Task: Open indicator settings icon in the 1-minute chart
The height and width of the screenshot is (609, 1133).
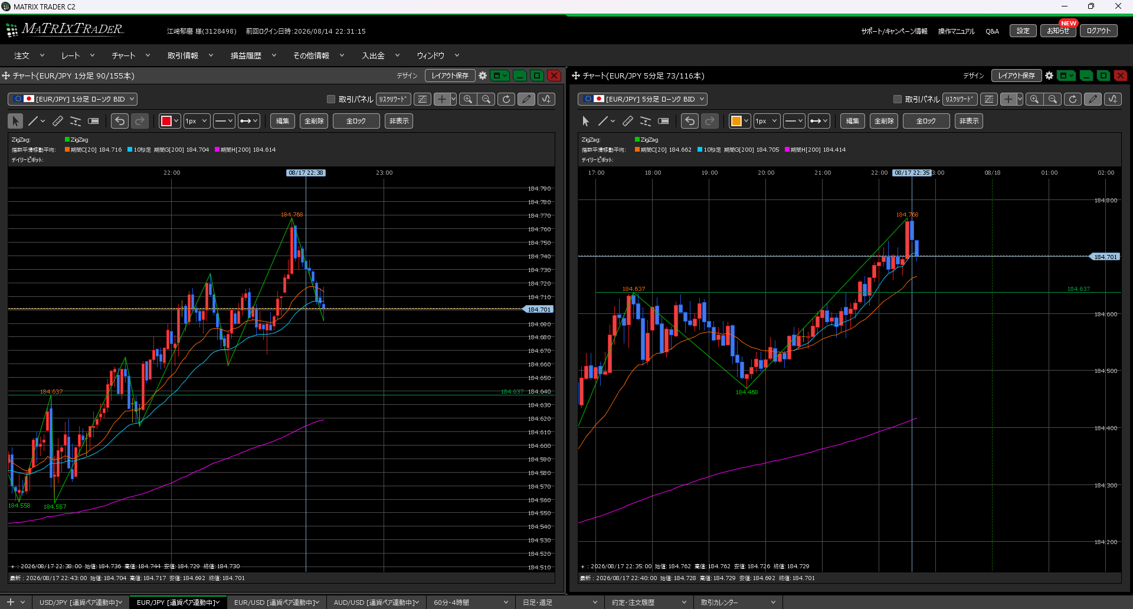Action: click(546, 99)
